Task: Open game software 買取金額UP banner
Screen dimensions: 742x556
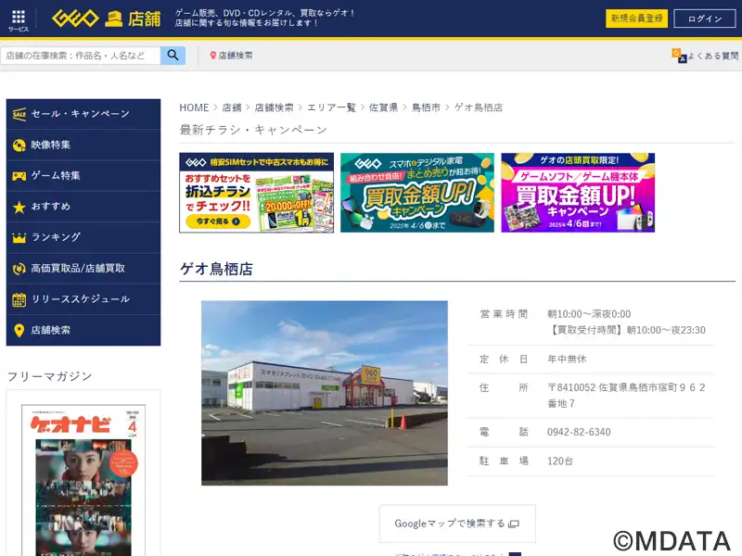Action: tap(578, 193)
